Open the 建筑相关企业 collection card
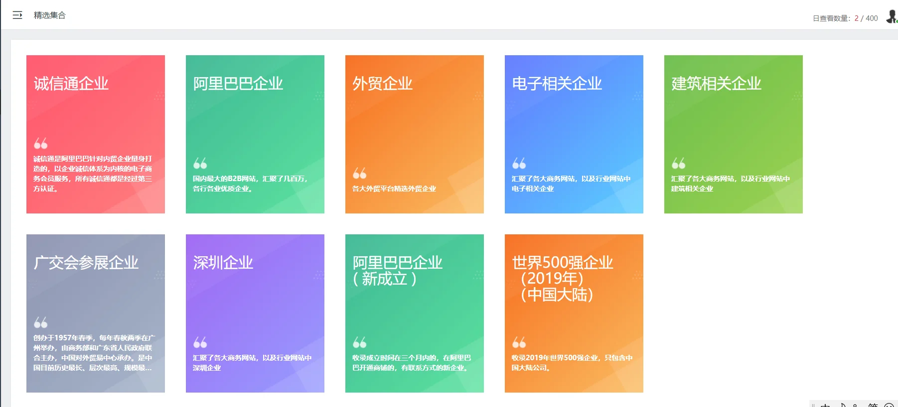The image size is (898, 407). 734,134
